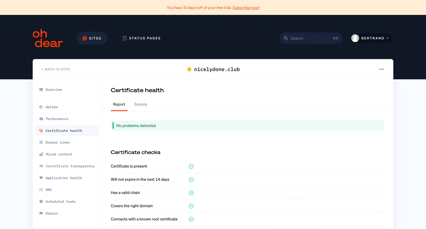Click the magnifier icon in search box

pyautogui.click(x=286, y=38)
